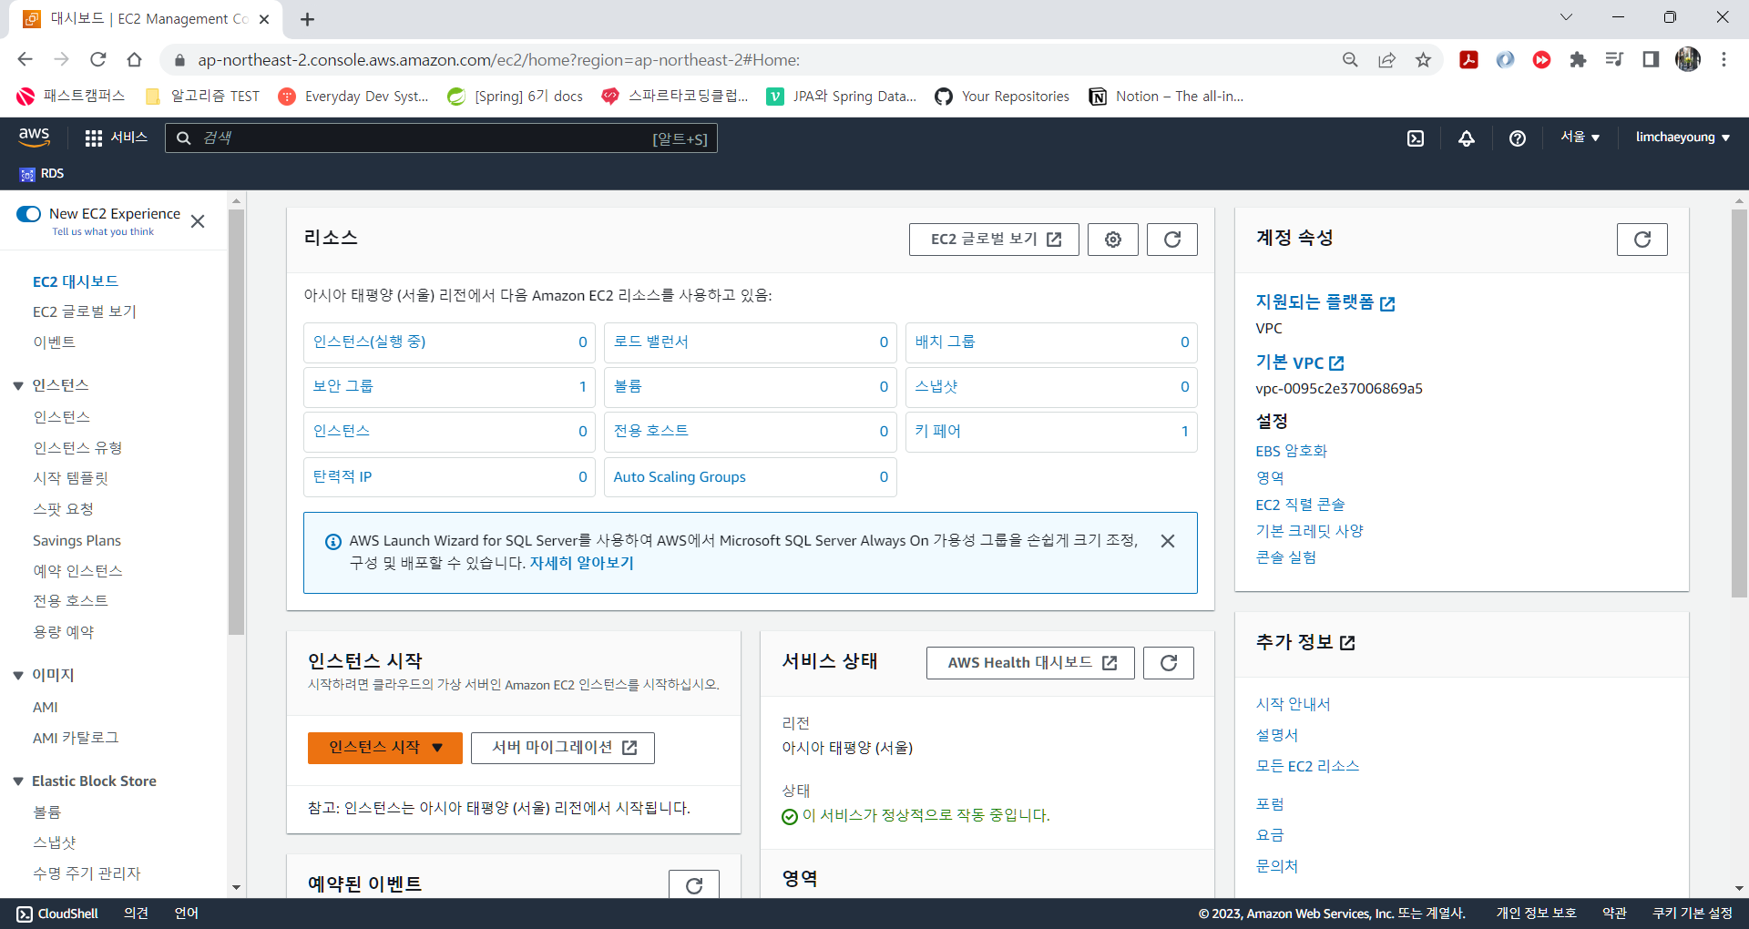This screenshot has width=1749, height=929.
Task: Open CloudShell icon in top navigation
Action: [x=1416, y=138]
